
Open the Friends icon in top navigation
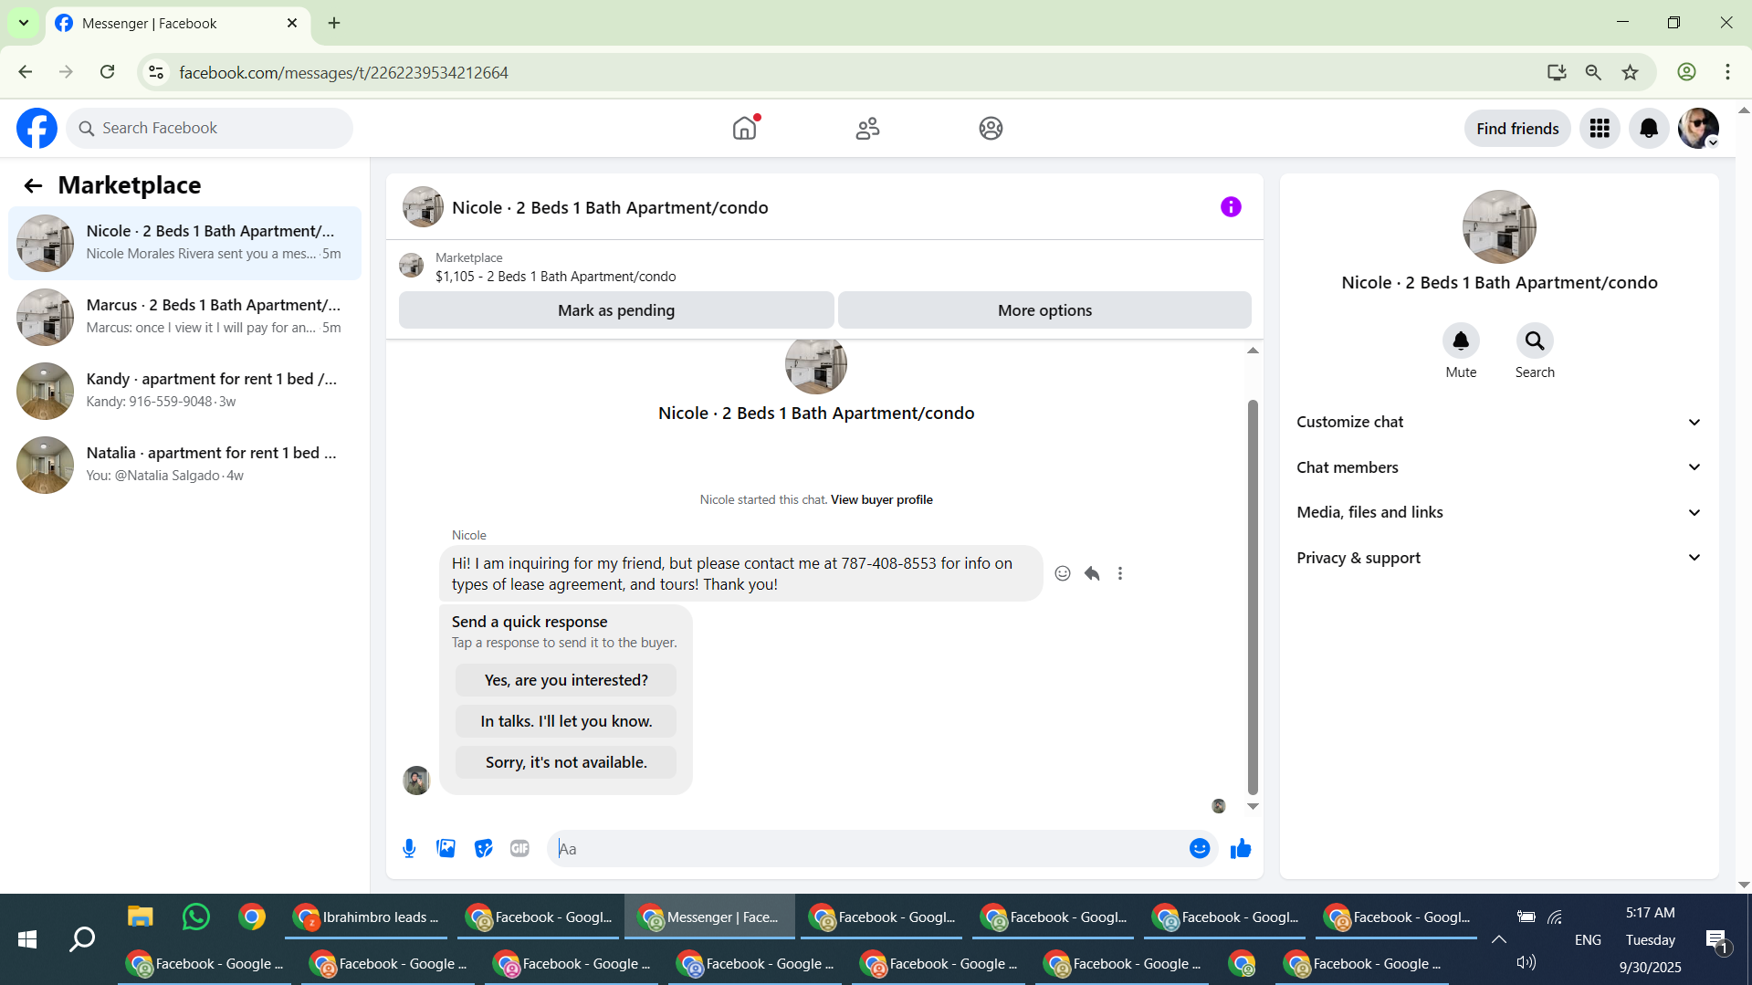pyautogui.click(x=867, y=128)
